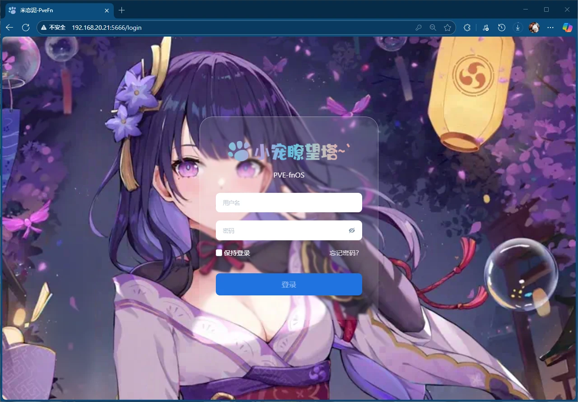578x402 pixels.
Task: Open the saved passwords key icon
Action: click(419, 28)
